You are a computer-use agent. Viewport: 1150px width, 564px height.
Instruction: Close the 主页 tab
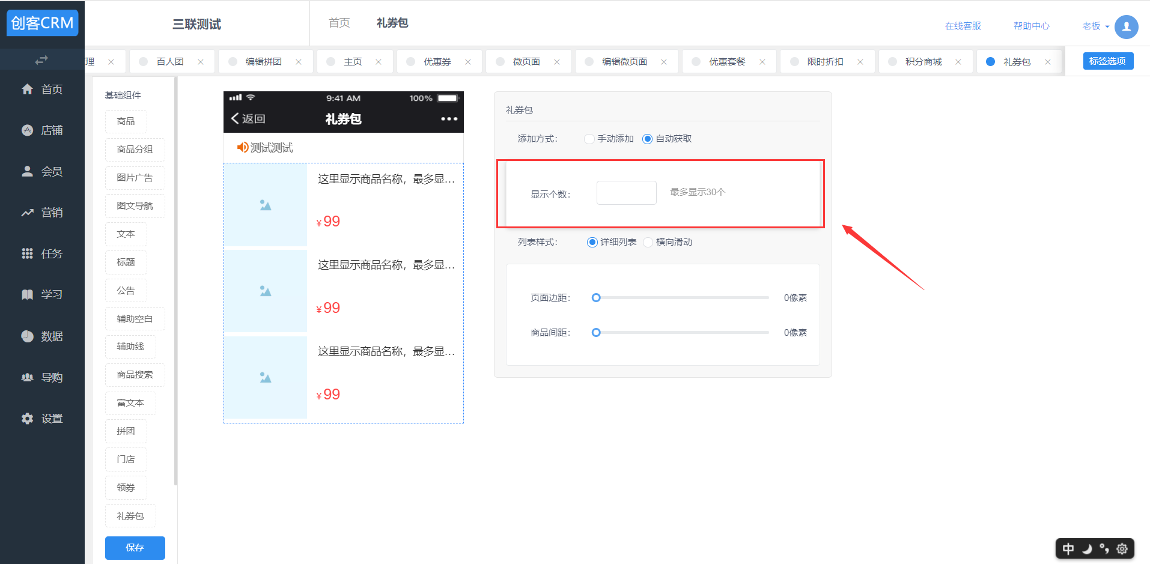click(379, 62)
